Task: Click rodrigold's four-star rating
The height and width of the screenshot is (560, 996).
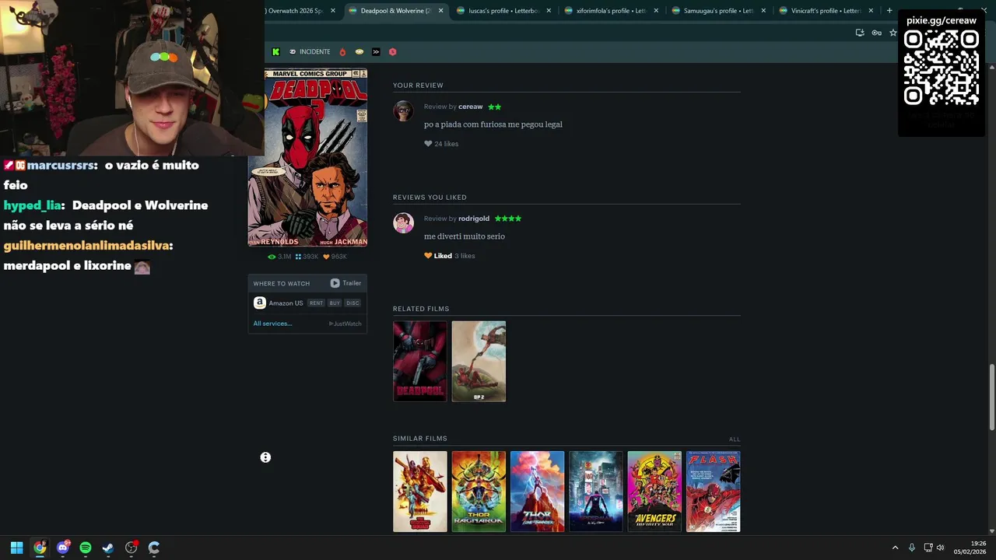Action: click(x=507, y=219)
